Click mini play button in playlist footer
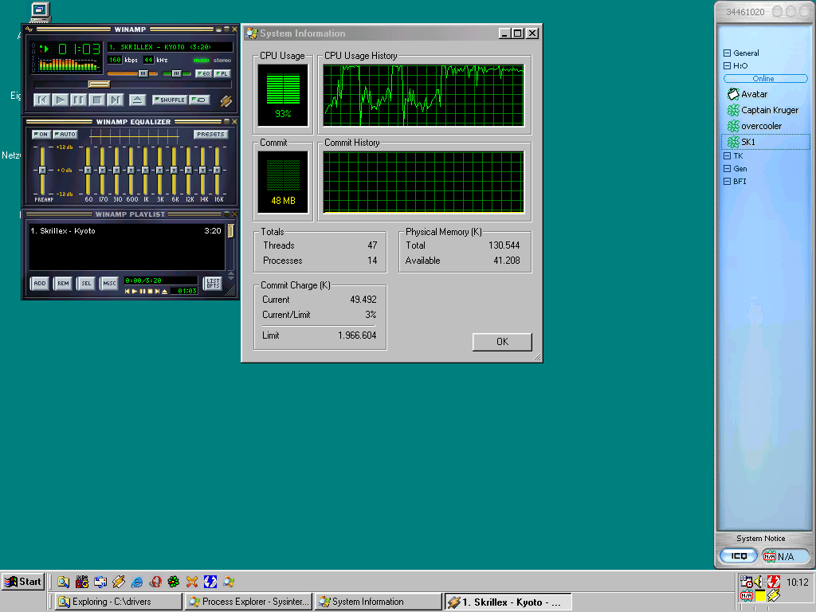The width and height of the screenshot is (816, 612). (x=135, y=292)
